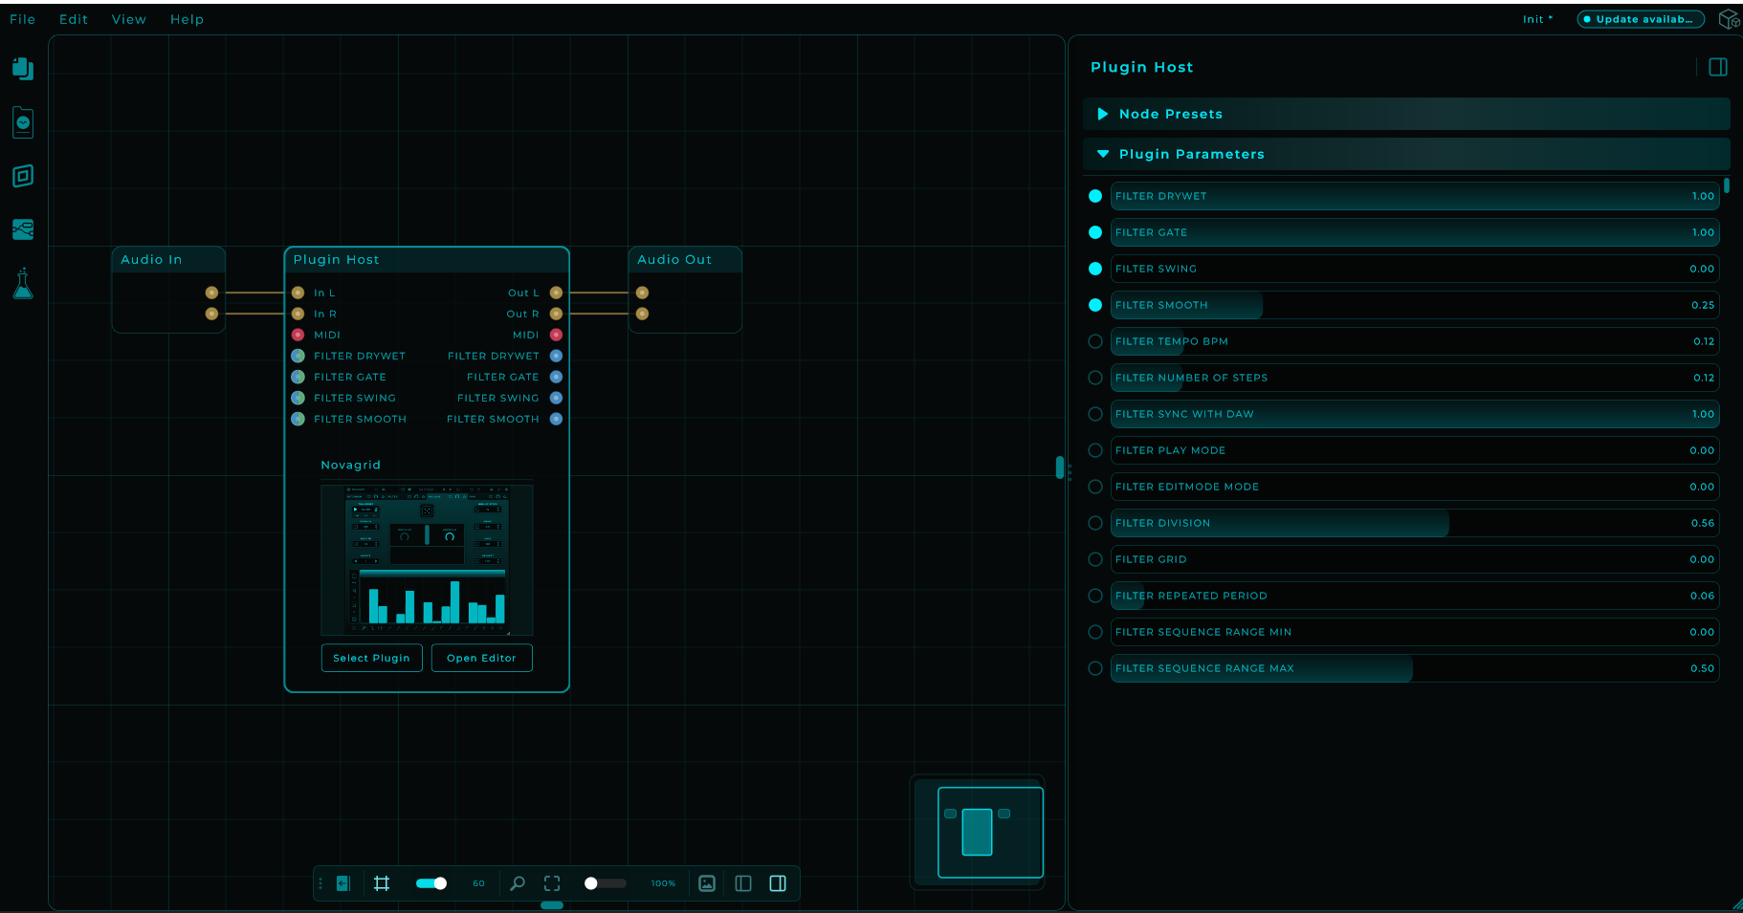Collapse the Plugin Host side panel icon
1743x913 pixels.
(1718, 67)
